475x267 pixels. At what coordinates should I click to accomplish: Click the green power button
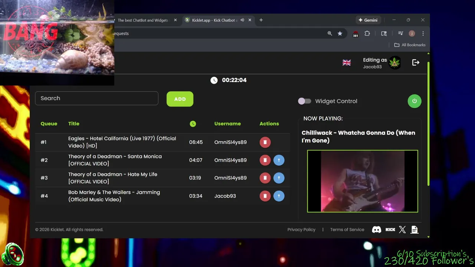pyautogui.click(x=415, y=101)
